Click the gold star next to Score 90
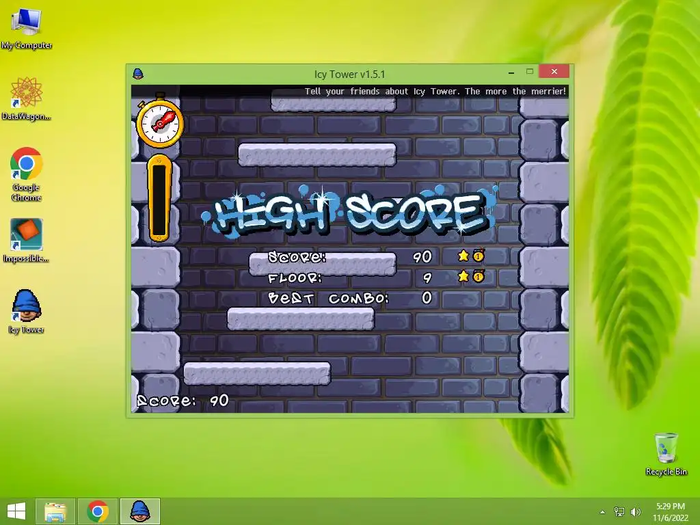This screenshot has width=700, height=525. point(463,256)
